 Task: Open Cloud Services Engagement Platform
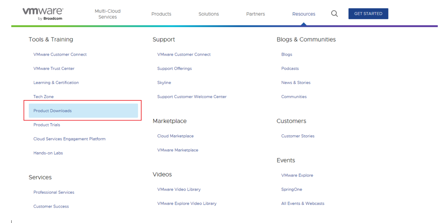(69, 139)
